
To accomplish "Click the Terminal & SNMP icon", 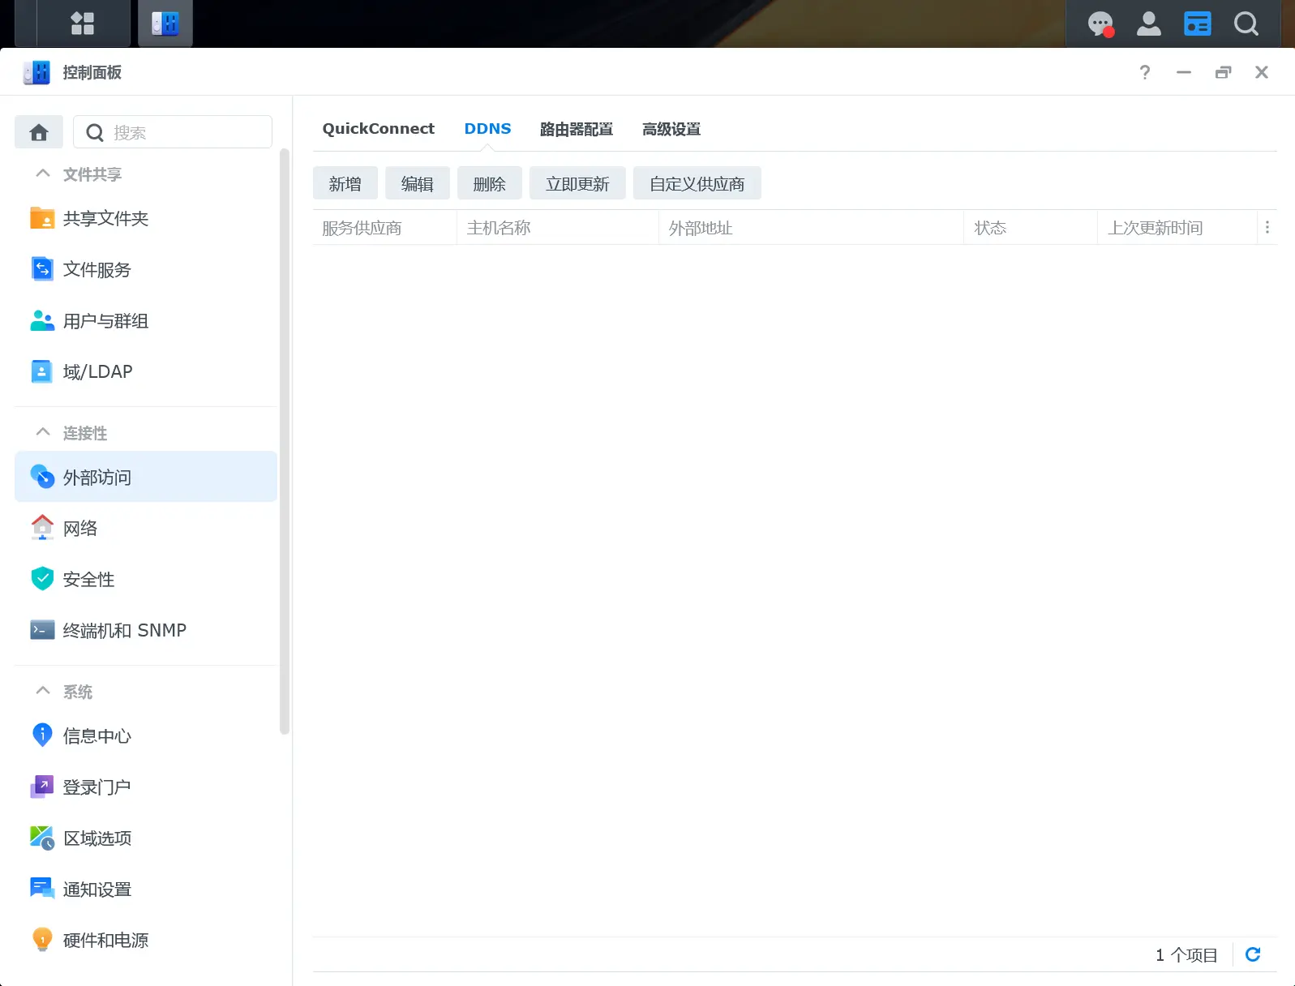I will click(42, 630).
